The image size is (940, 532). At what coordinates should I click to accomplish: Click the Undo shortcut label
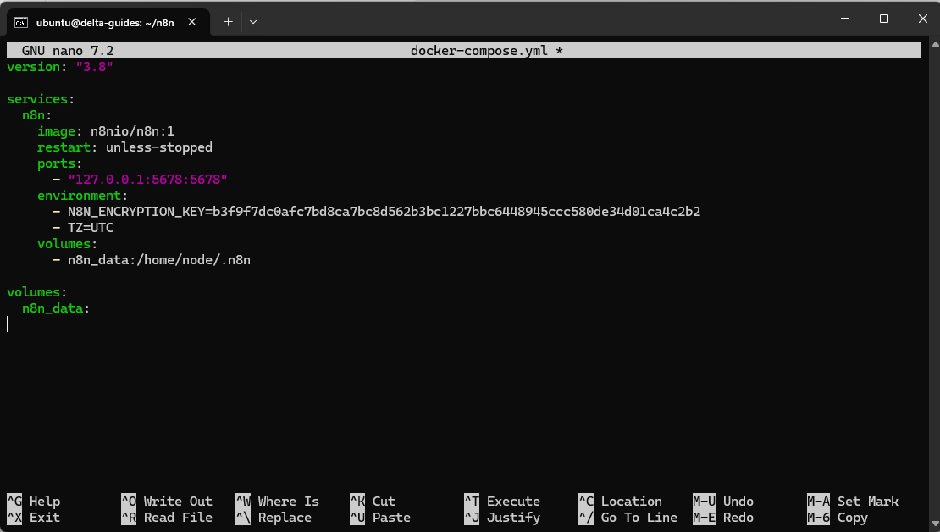tap(738, 502)
